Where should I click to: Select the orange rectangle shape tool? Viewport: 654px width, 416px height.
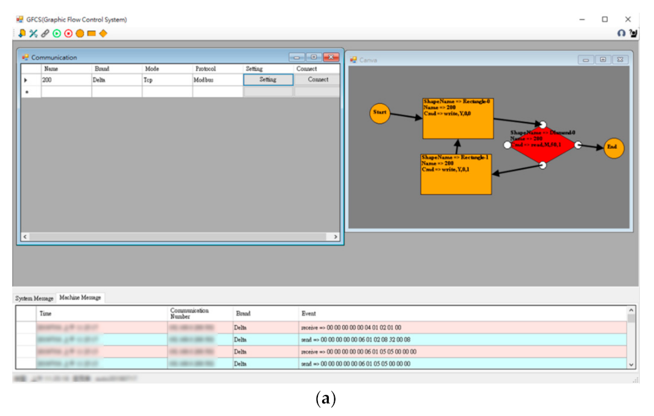(x=91, y=34)
